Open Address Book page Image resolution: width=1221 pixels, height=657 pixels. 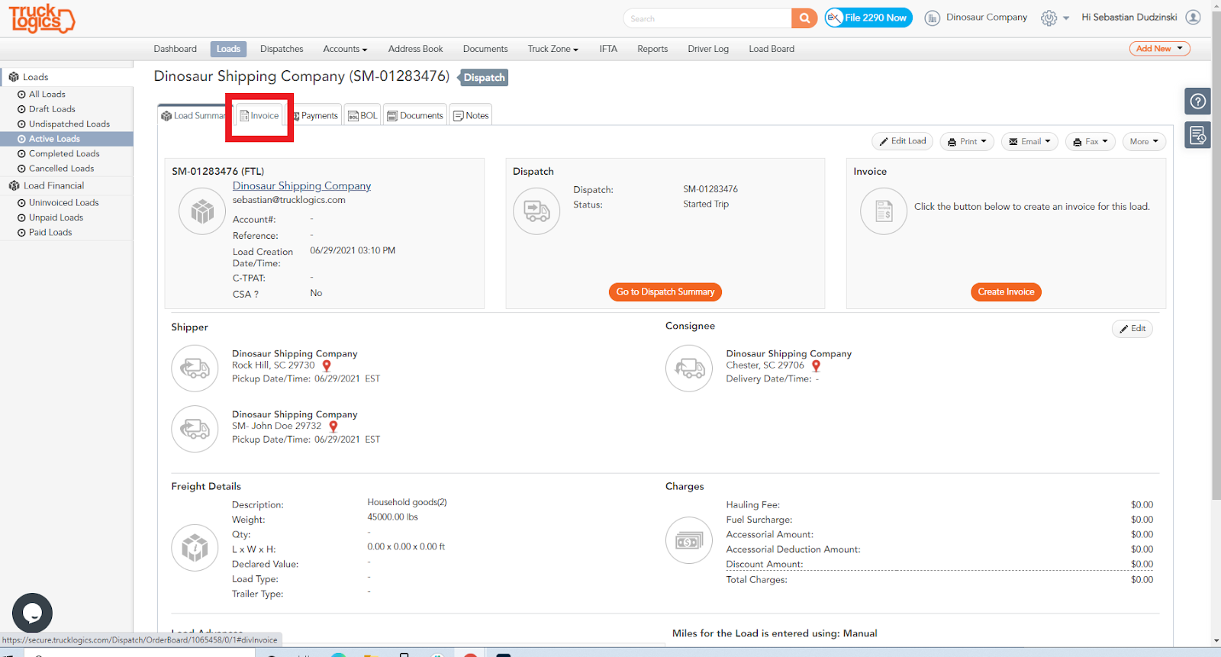(415, 49)
